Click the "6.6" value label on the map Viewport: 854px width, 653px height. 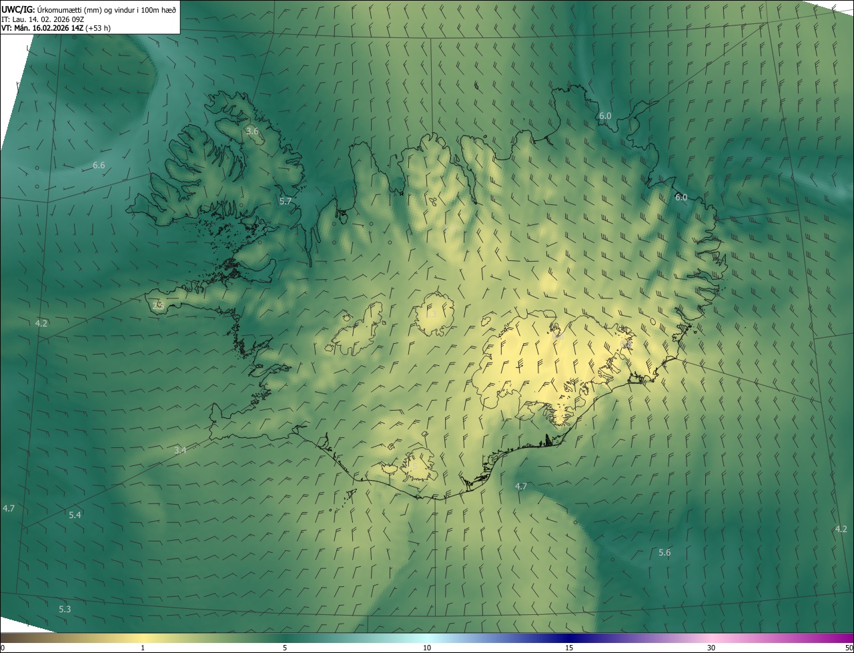pos(99,165)
